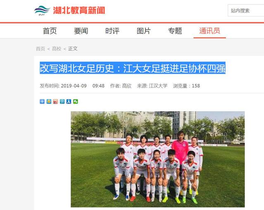
Task: Select the 通讯员 tab
Action: 209,31
